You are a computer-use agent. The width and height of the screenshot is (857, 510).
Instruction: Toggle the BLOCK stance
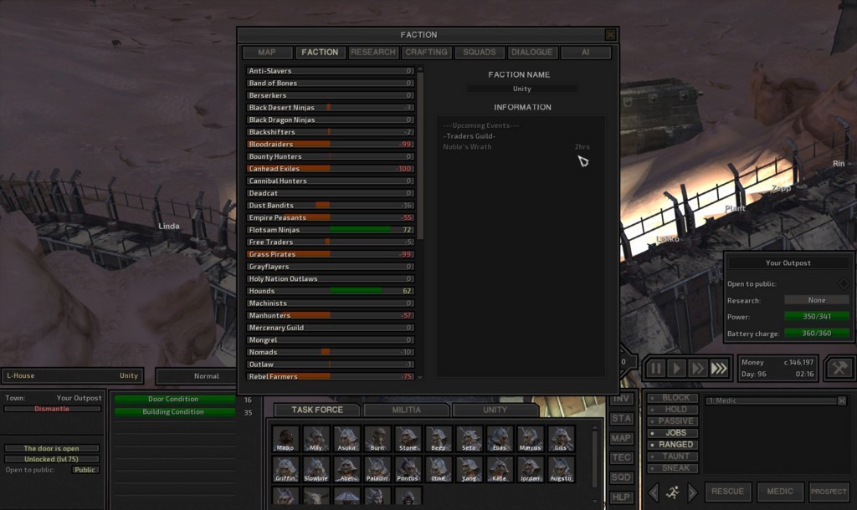pyautogui.click(x=673, y=397)
